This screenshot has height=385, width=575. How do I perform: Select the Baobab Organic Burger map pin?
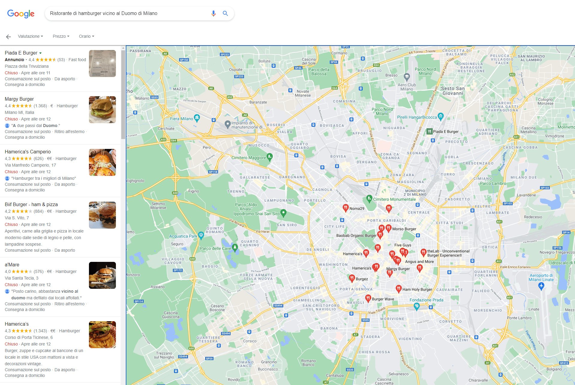[380, 235]
